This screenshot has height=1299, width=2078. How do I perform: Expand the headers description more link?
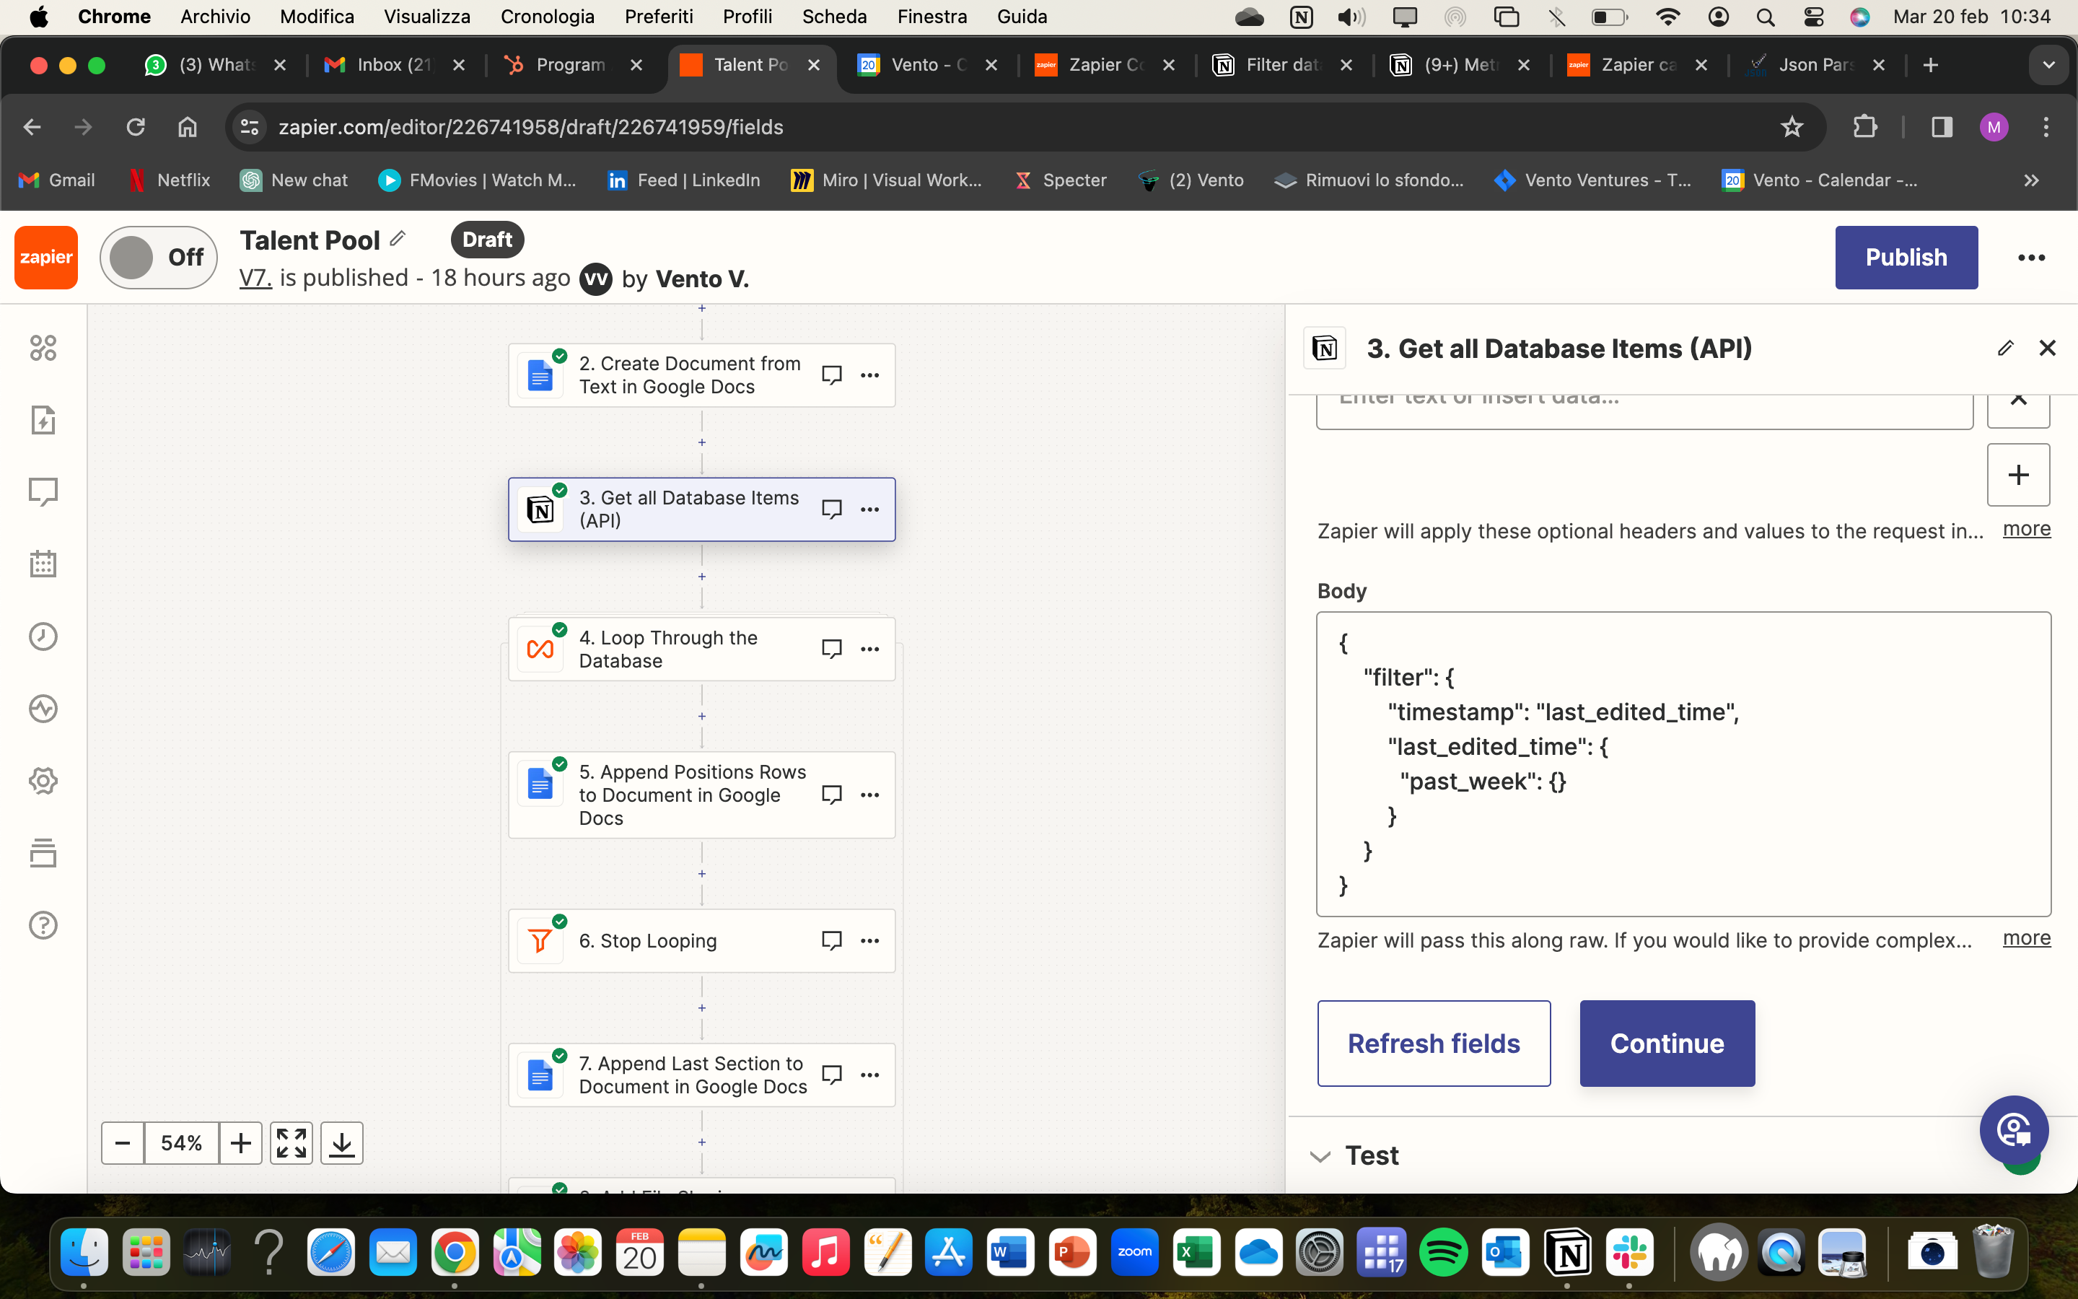pyautogui.click(x=2027, y=529)
